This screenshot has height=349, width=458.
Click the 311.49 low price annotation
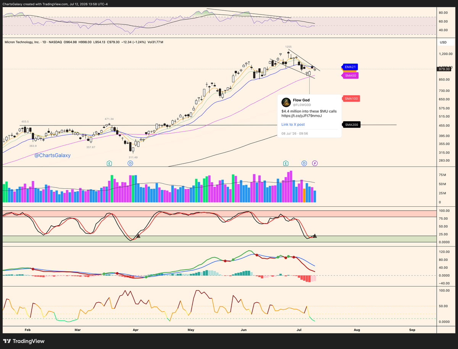coord(133,157)
